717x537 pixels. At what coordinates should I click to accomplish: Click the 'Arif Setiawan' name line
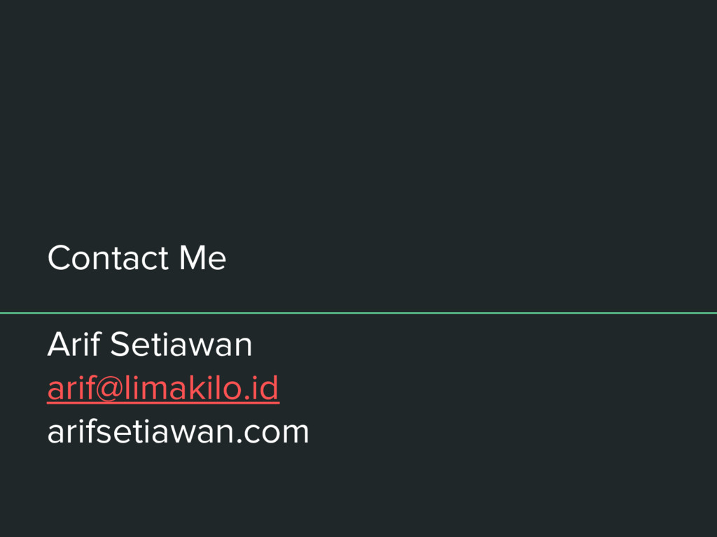(149, 345)
